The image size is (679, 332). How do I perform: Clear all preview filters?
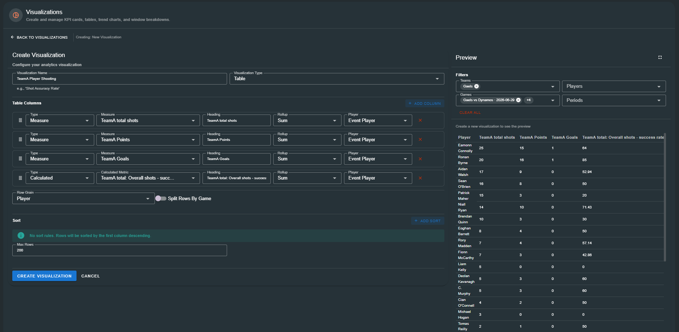[x=470, y=113]
